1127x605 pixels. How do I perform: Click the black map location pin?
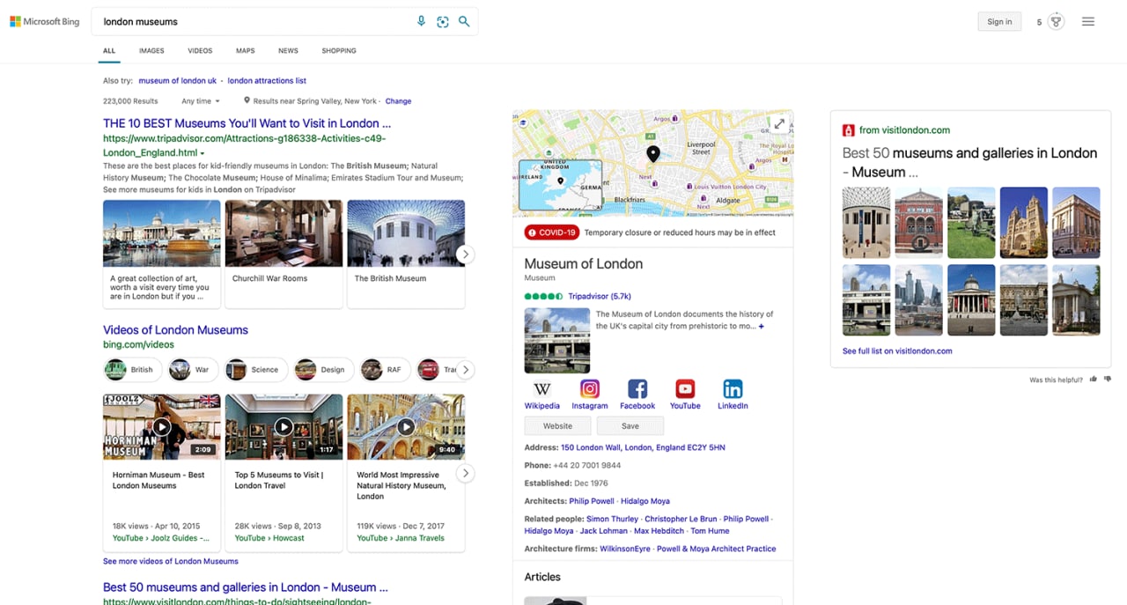click(x=653, y=155)
